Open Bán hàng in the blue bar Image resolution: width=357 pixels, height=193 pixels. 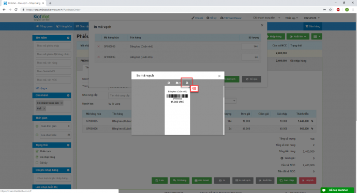point(313,26)
